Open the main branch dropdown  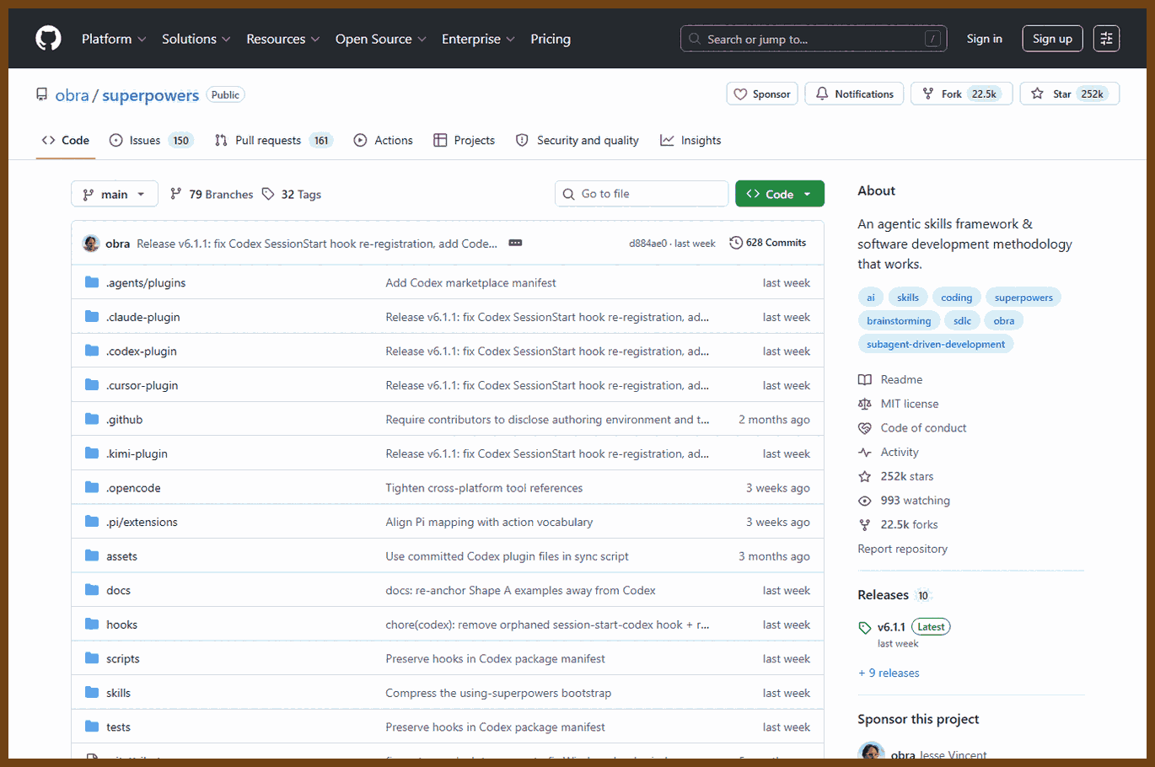coord(115,194)
